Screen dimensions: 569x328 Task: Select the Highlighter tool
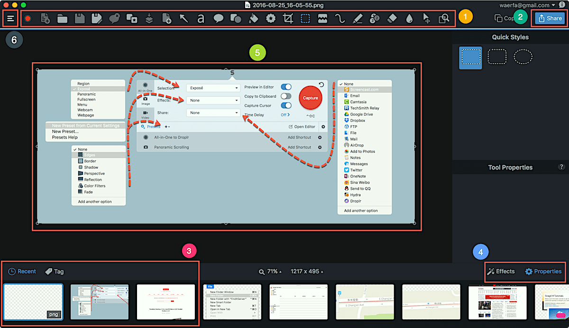coord(358,19)
